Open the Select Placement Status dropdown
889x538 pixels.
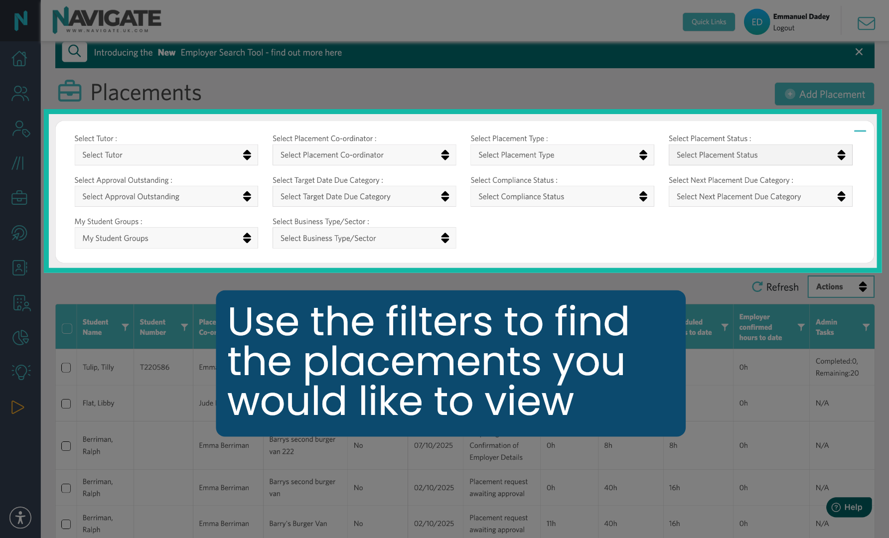760,155
